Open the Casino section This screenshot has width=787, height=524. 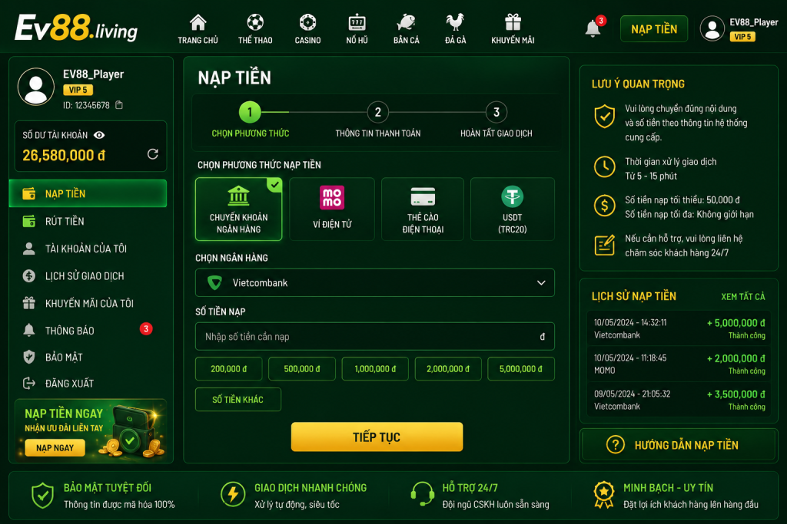[307, 30]
